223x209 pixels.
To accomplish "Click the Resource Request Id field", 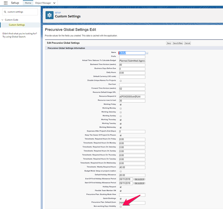I will (132, 97).
